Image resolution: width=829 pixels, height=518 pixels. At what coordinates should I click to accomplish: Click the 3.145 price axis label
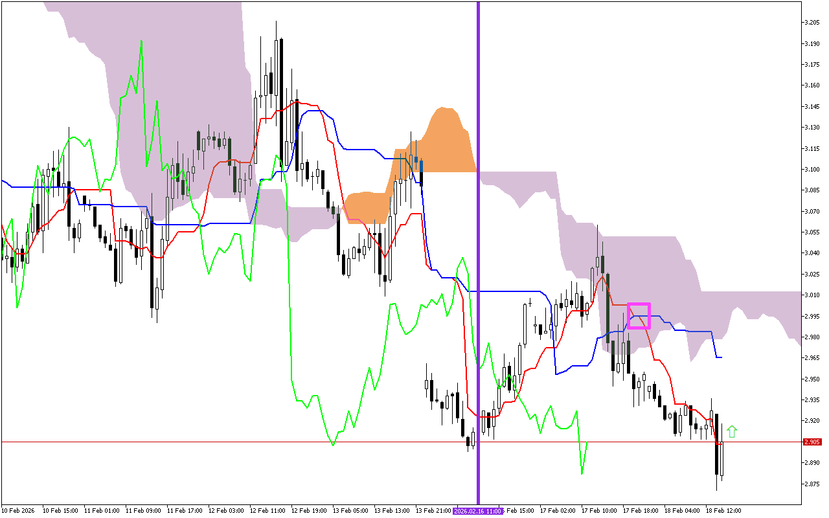[x=812, y=107]
